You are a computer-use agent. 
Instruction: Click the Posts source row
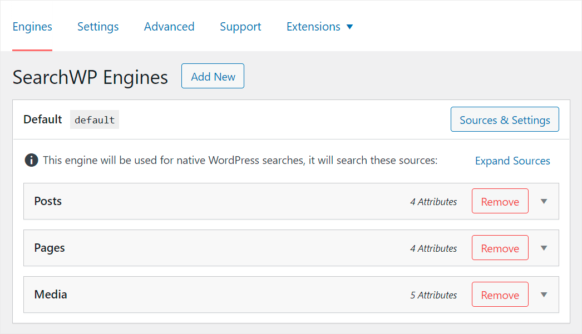point(223,201)
